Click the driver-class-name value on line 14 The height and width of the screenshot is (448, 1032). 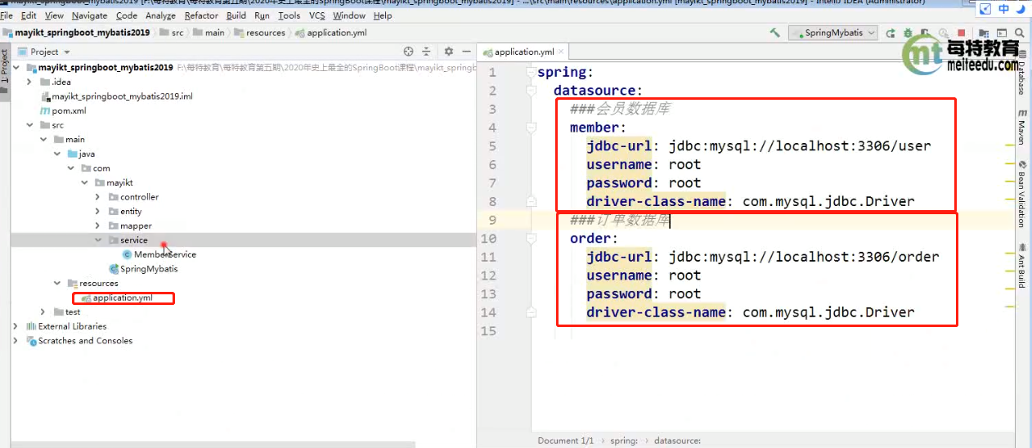click(828, 312)
